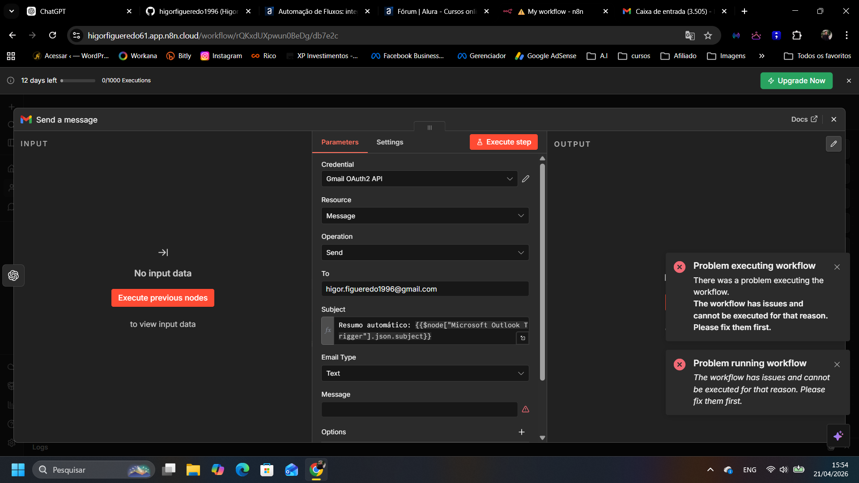Viewport: 859px width, 483px height.
Task: Expand the Email Type dropdown
Action: (x=425, y=373)
